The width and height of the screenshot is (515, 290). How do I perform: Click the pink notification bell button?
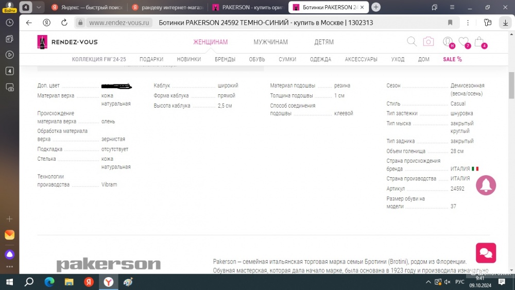(x=486, y=185)
